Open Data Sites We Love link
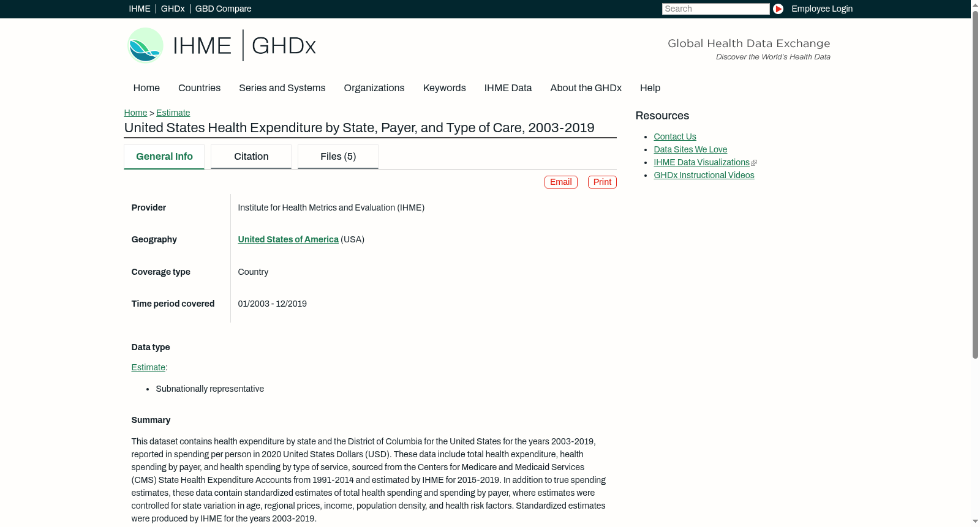Image resolution: width=980 pixels, height=527 pixels. (690, 149)
